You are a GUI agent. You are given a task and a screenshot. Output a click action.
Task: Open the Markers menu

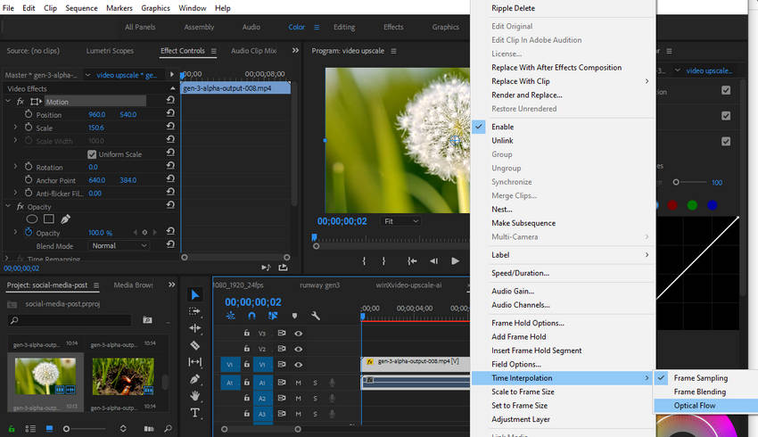pos(119,8)
